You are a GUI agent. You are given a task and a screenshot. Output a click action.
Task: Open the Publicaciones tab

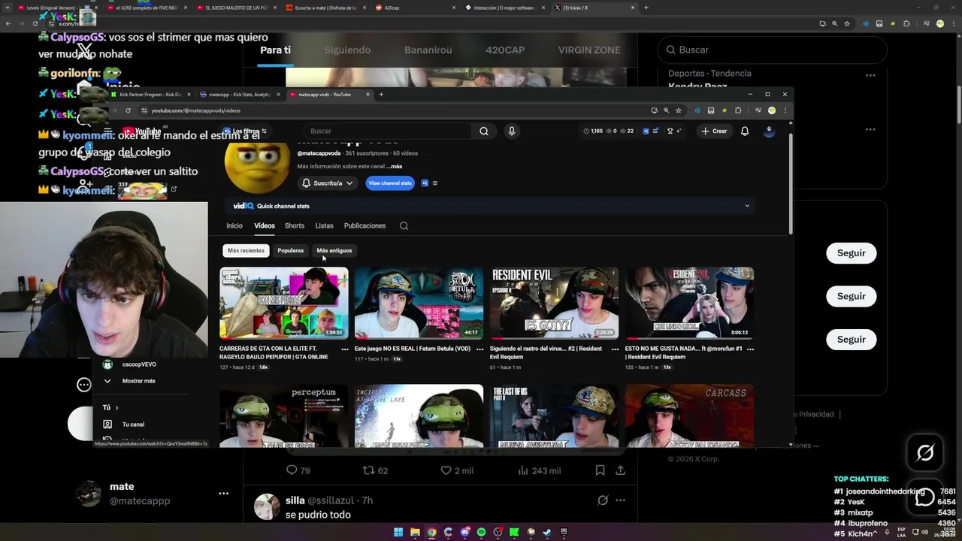coord(365,225)
